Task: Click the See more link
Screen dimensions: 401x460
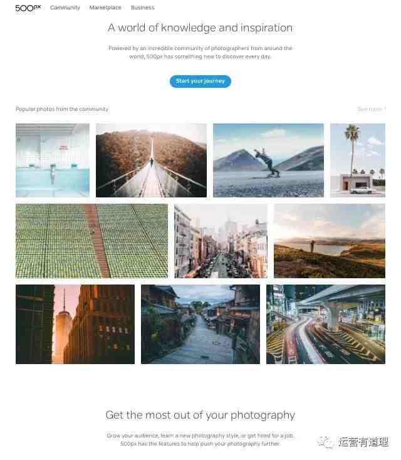Action: pos(372,109)
